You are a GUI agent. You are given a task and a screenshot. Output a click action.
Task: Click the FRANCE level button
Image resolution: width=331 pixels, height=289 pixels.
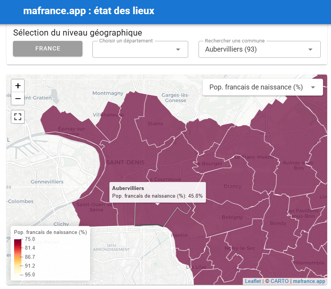48,49
